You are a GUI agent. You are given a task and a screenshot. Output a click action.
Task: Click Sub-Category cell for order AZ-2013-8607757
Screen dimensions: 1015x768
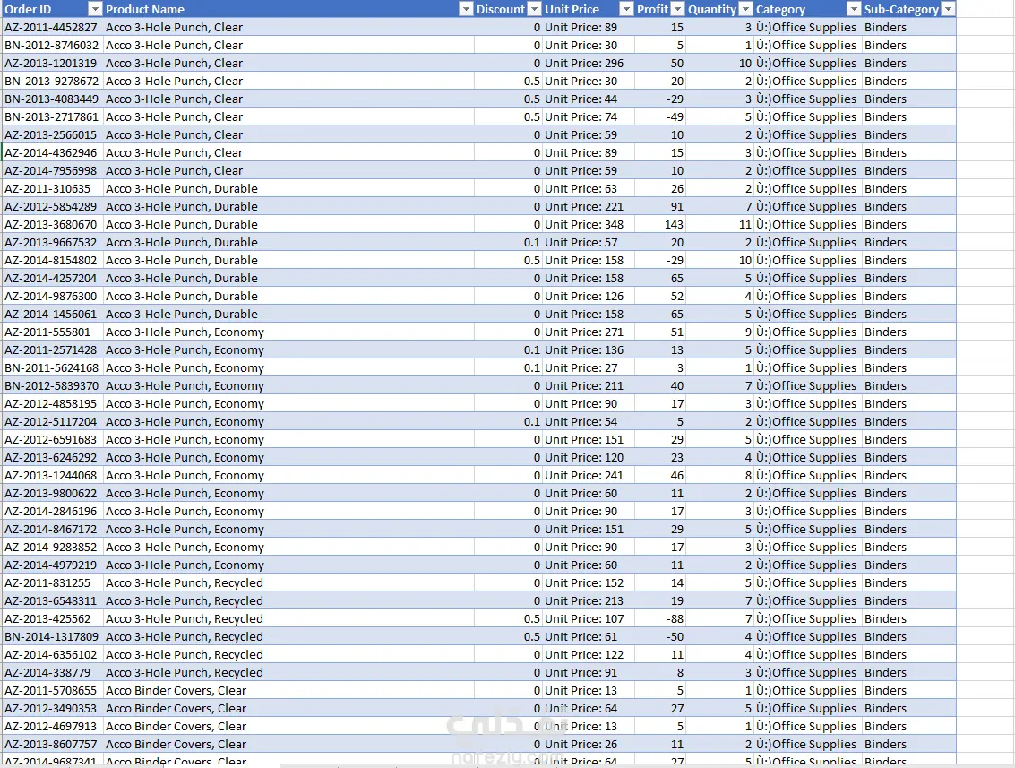coord(908,744)
